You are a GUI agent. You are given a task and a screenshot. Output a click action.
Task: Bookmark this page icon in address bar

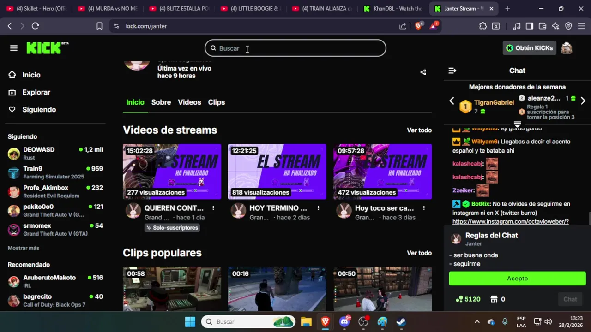99,26
